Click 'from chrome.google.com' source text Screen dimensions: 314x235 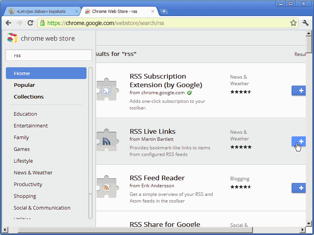tap(157, 93)
